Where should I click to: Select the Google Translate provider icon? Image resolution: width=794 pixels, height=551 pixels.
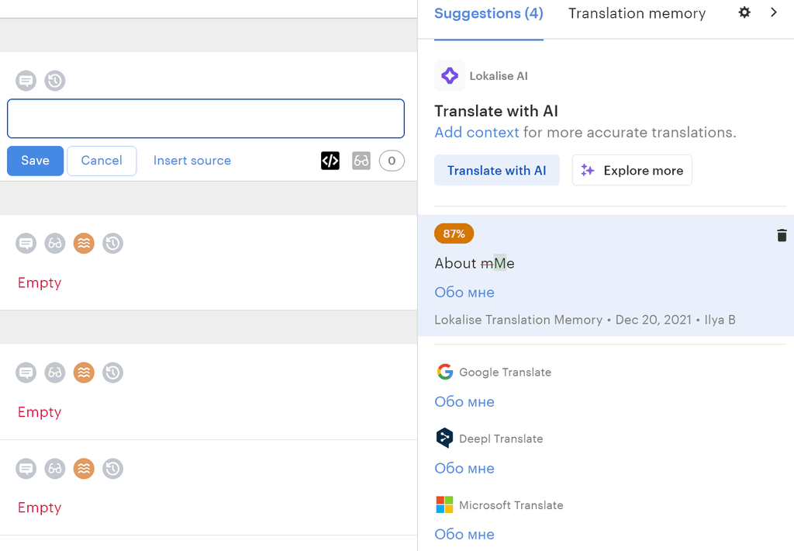tap(444, 372)
